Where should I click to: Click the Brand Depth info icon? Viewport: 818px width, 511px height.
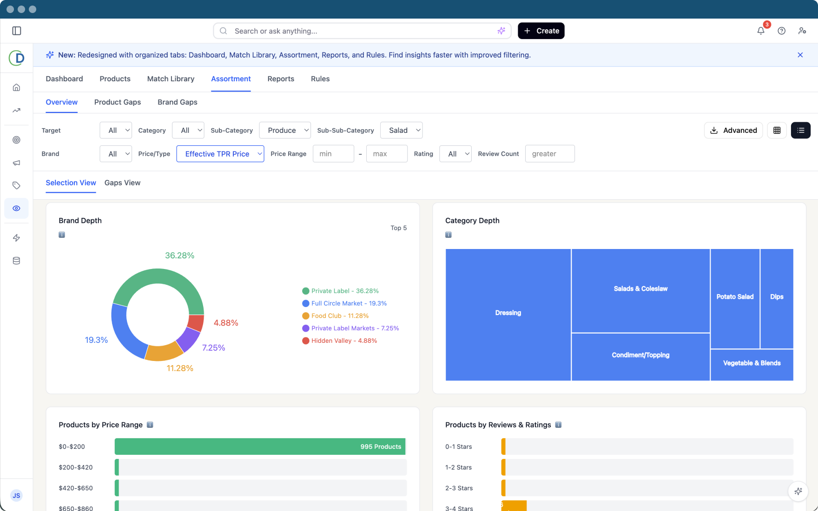tap(62, 235)
